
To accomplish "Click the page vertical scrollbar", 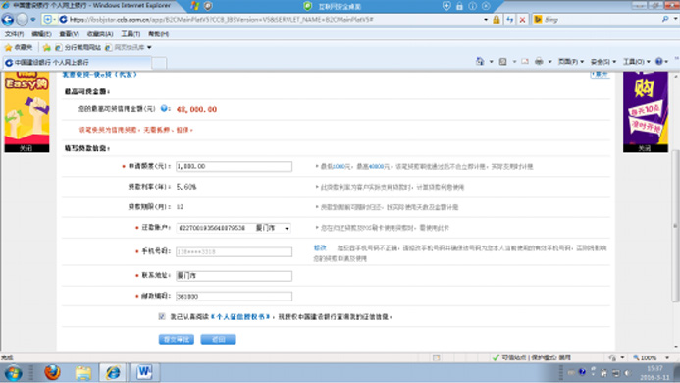I will 675,226.
